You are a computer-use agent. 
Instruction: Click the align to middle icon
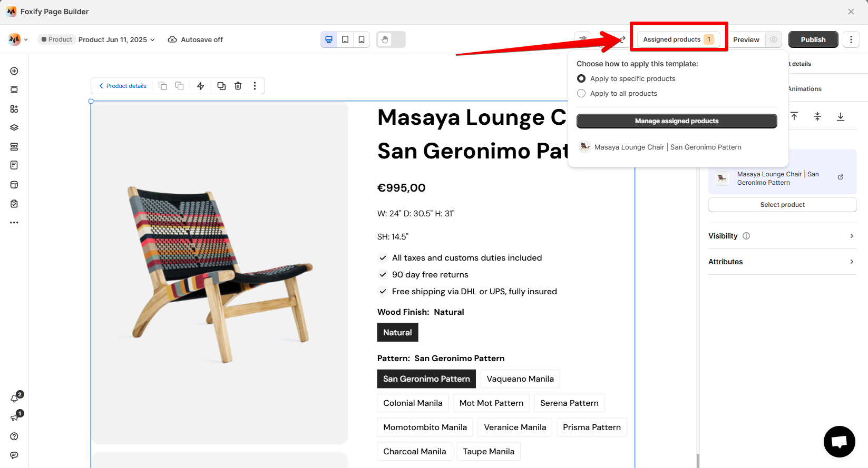tap(817, 116)
